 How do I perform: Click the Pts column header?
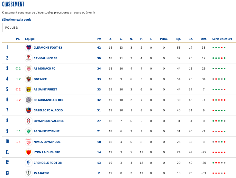coord(99,39)
